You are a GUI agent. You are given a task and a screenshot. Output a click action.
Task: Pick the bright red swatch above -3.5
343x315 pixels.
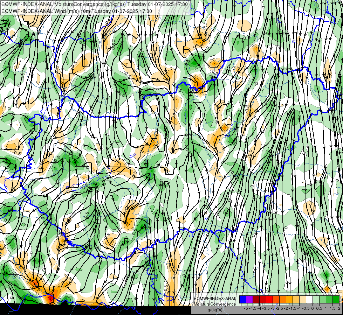(x=269, y=300)
